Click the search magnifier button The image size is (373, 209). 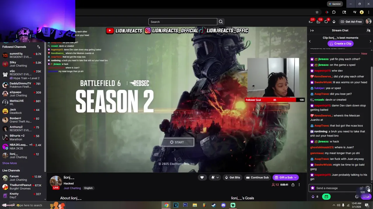point(221,22)
